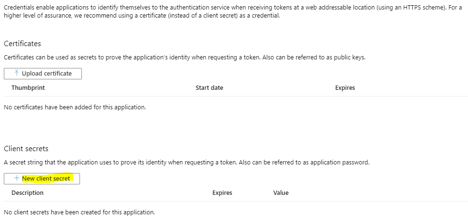Click the upload arrow icon beside Upload certificate
The image size is (468, 221).
(x=17, y=73)
